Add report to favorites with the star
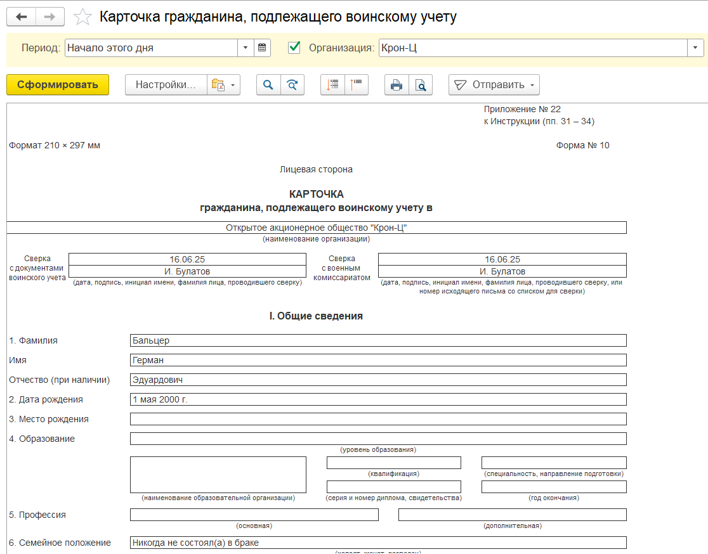Image resolution: width=708 pixels, height=554 pixels. pyautogui.click(x=82, y=17)
